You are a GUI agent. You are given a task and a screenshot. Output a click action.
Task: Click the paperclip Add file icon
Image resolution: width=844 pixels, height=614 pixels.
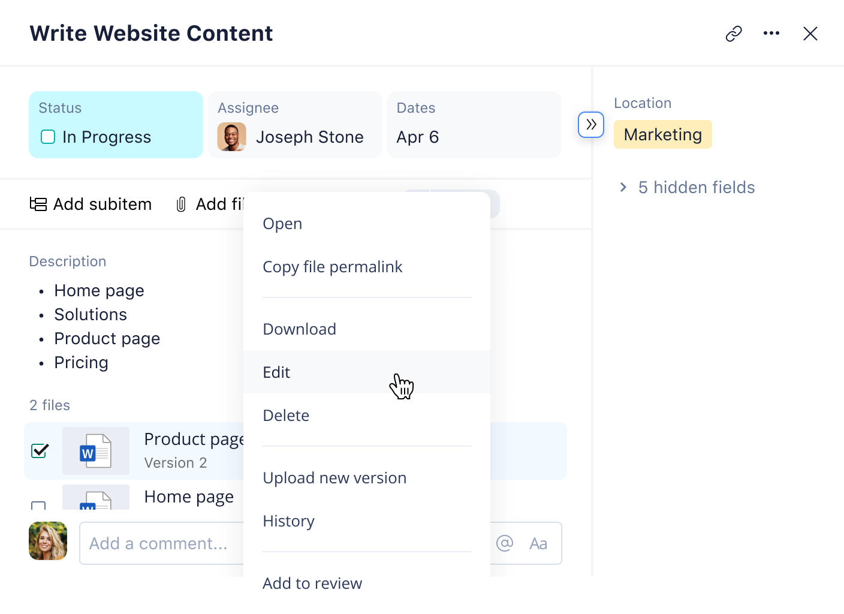coord(180,204)
